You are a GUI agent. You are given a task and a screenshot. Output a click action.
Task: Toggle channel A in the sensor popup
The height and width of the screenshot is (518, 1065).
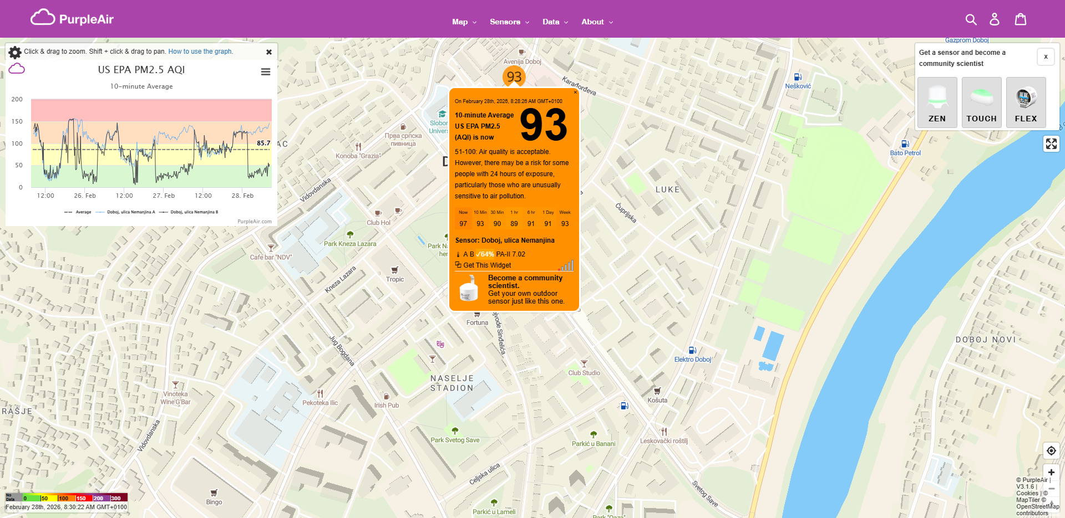[x=465, y=254]
